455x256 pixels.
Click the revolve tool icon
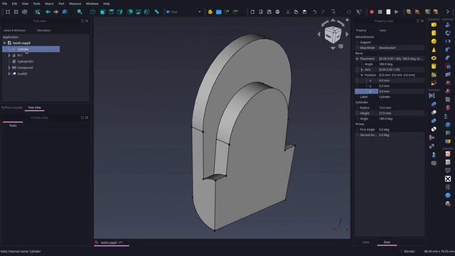448,33
